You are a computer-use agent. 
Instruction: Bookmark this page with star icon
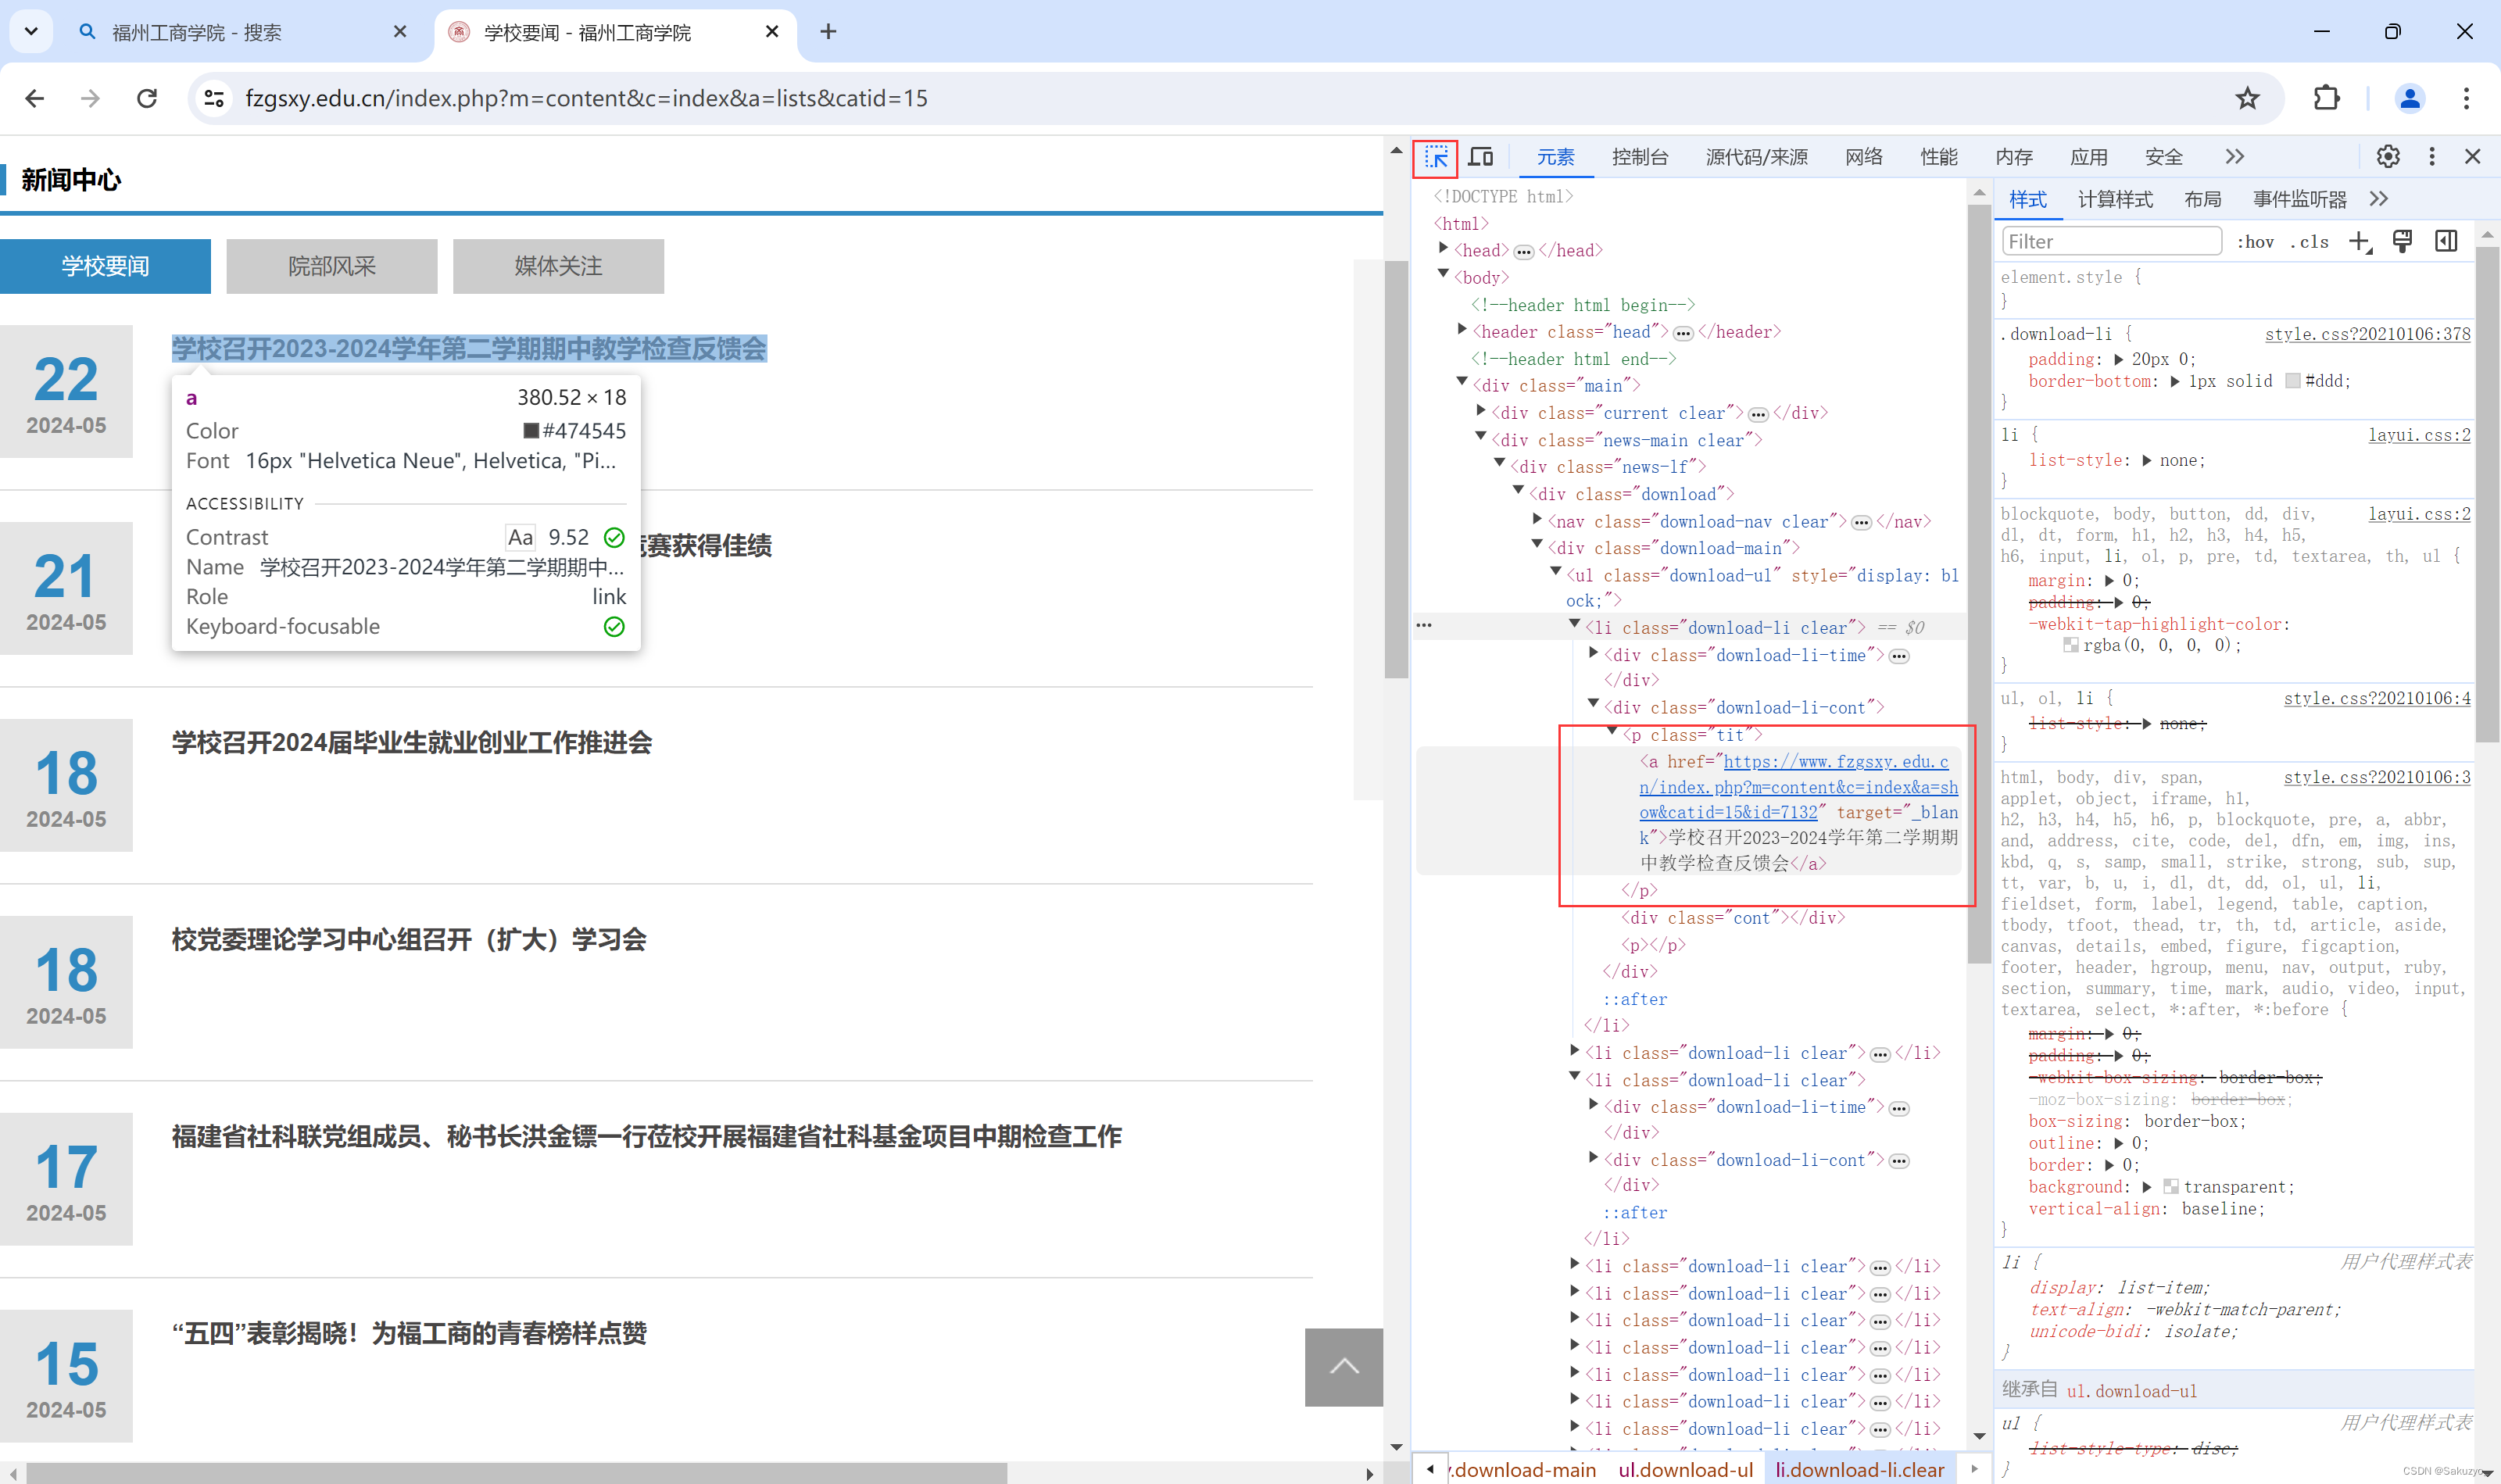coord(2248,98)
